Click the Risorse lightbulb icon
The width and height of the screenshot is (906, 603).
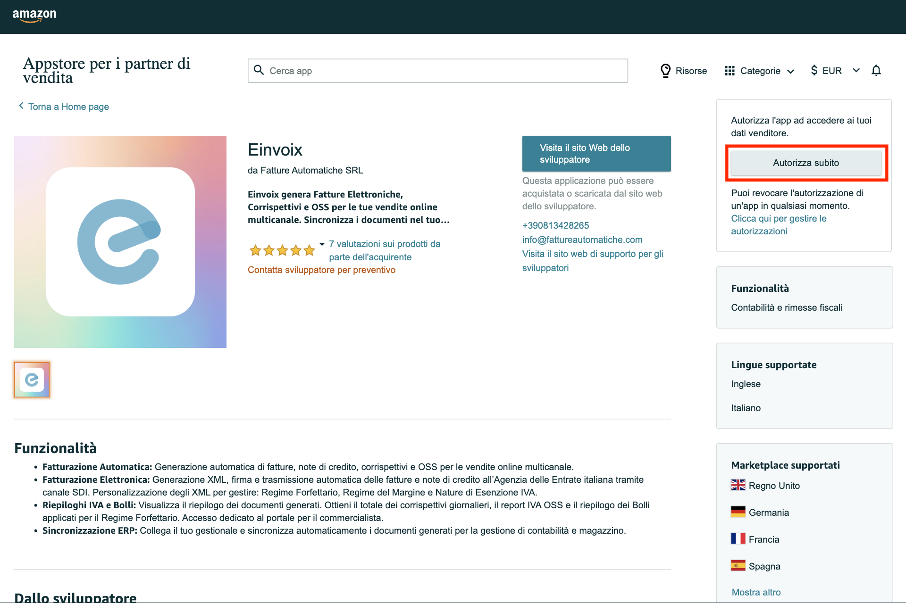(665, 70)
